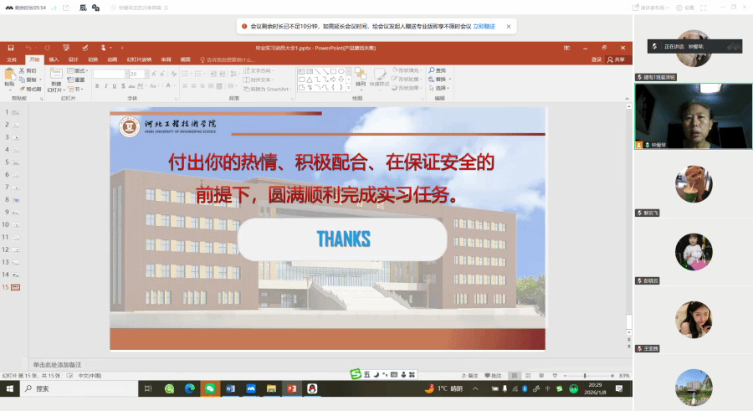Open the font size dropdown
The height and width of the screenshot is (411, 753).
tap(142, 74)
